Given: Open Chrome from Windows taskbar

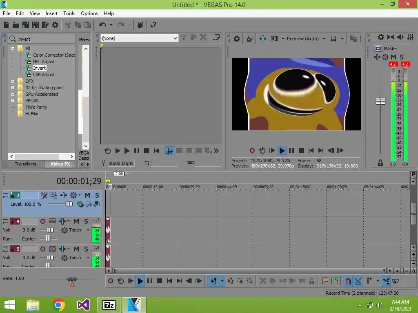Looking at the screenshot, I should [x=58, y=305].
